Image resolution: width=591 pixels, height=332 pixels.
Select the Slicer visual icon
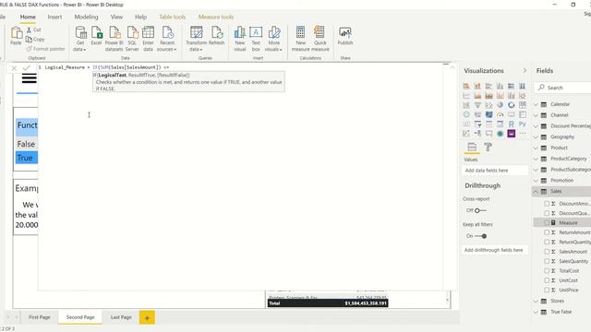pos(477,124)
